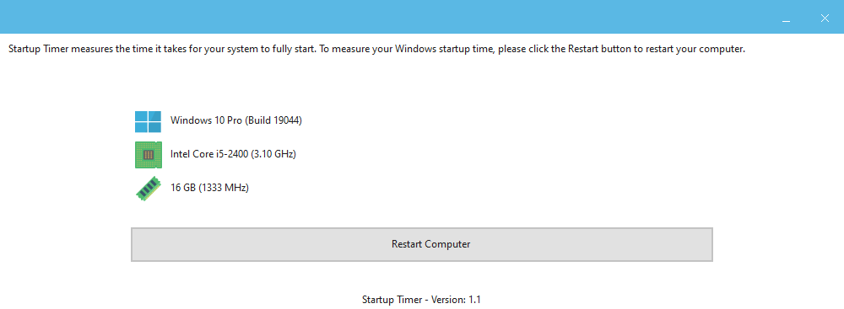The image size is (844, 309).
Task: Click the "(Build 19044)" build number
Action: point(274,120)
